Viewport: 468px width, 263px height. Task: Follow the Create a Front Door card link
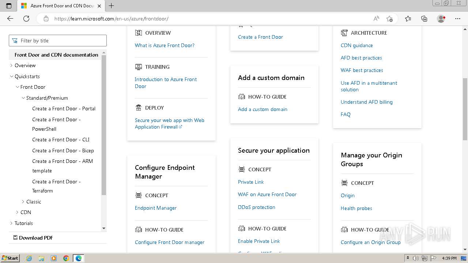point(260,37)
